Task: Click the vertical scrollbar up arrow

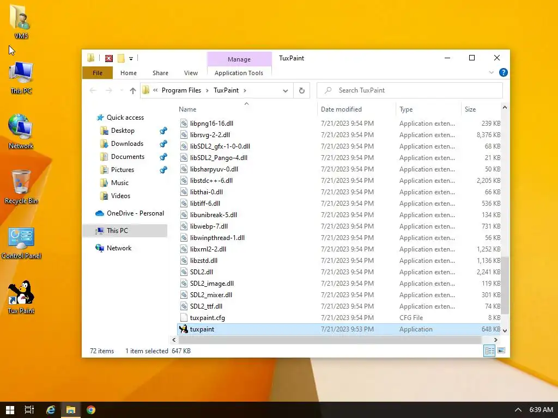Action: click(x=505, y=107)
